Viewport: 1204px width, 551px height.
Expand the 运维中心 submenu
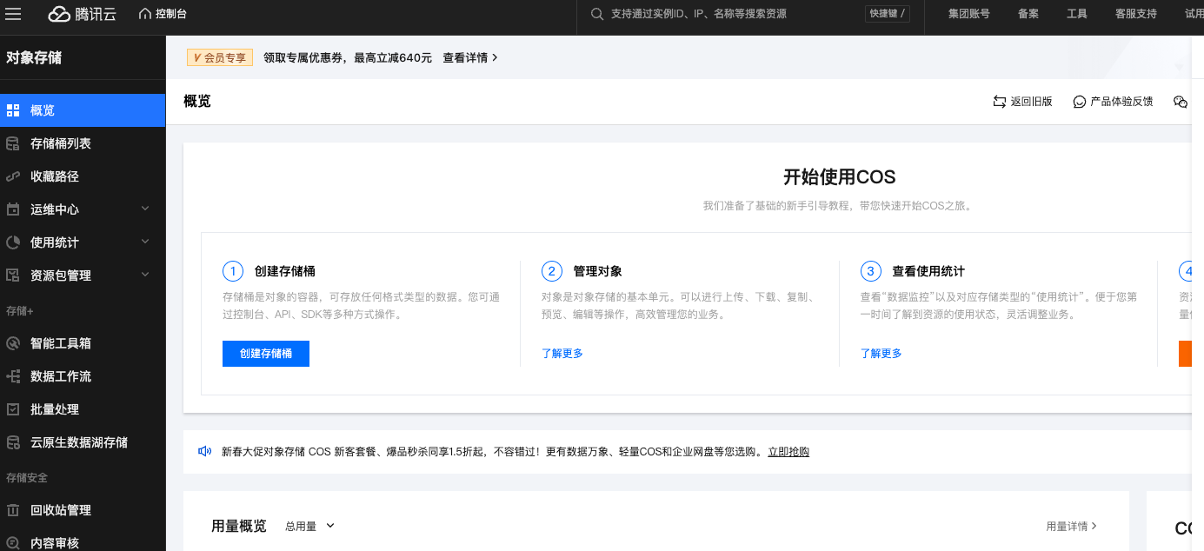pyautogui.click(x=145, y=209)
